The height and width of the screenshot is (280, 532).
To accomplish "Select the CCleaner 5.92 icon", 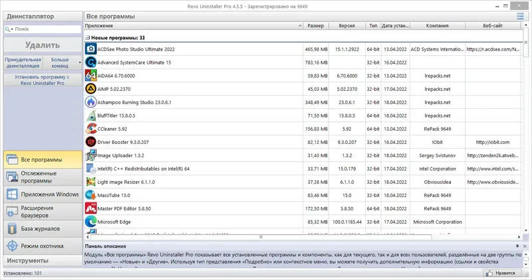I will pos(90,129).
